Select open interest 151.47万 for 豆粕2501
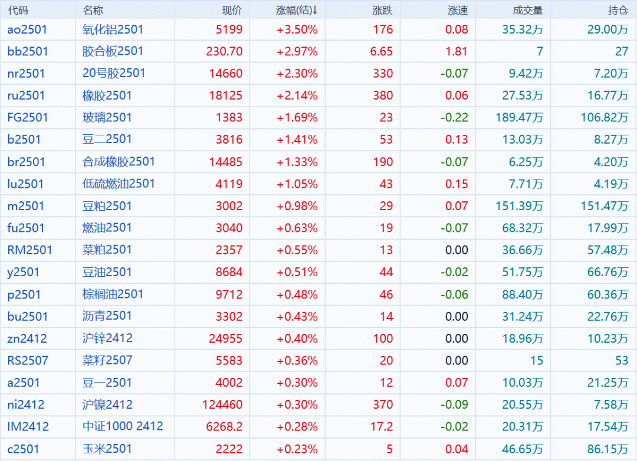The height and width of the screenshot is (461, 637). pyautogui.click(x=605, y=206)
